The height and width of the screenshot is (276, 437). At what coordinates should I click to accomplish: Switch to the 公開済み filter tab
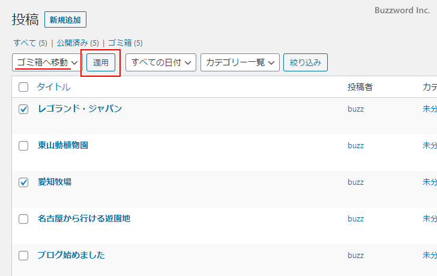(73, 43)
